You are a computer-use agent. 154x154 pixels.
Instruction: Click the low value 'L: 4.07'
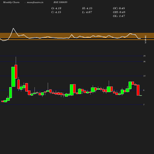87,12
